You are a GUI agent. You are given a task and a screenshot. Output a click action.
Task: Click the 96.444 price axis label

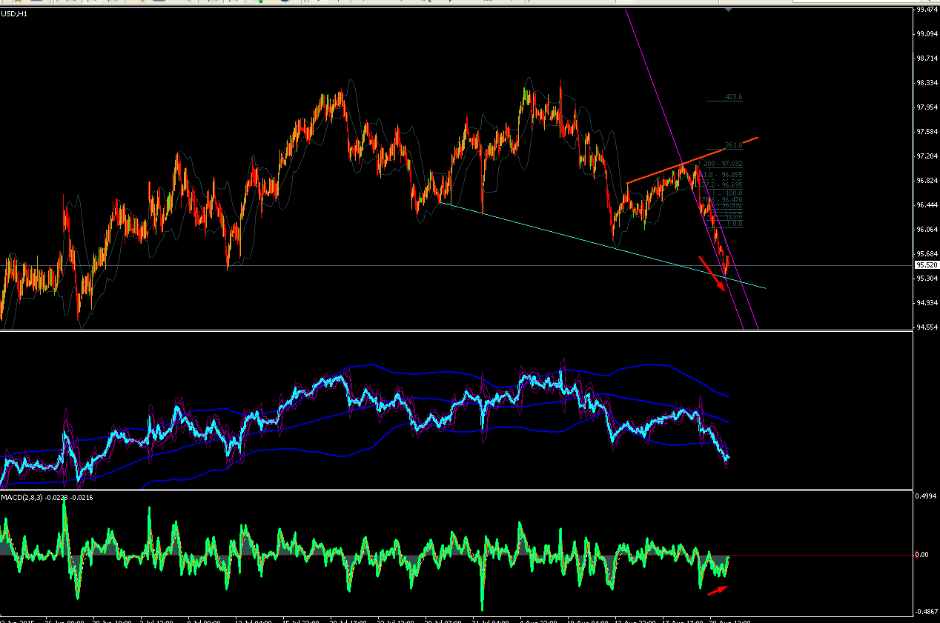tap(926, 205)
